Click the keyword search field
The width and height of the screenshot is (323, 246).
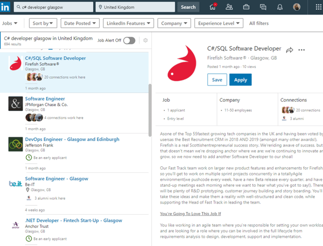(x=53, y=7)
